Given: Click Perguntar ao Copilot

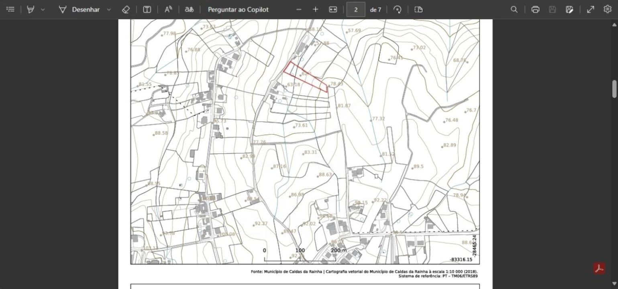Looking at the screenshot, I should click(238, 9).
